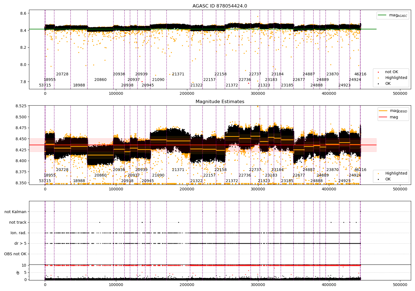
Task: Click the 7.8 y-axis tick label
Action: pyautogui.click(x=23, y=82)
